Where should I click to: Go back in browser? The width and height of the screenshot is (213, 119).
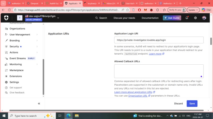point(3,10)
